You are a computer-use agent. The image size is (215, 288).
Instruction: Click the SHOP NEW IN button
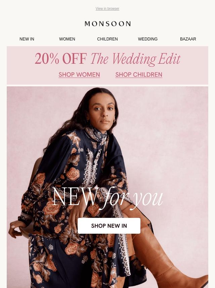pyautogui.click(x=109, y=226)
